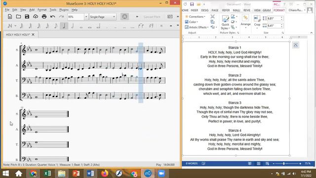The height and width of the screenshot is (178, 316).
Task: Click zoom out minus on Word status bar
Action: (x=274, y=164)
